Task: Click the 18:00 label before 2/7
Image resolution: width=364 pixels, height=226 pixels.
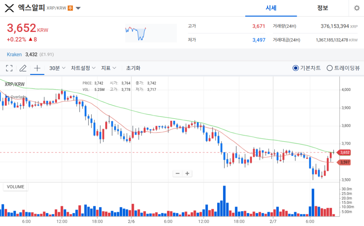Action: pyautogui.click(x=239, y=222)
